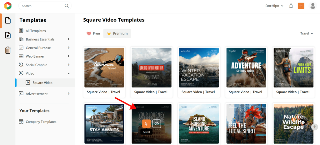Collapse the Video section chevron

[68, 73]
